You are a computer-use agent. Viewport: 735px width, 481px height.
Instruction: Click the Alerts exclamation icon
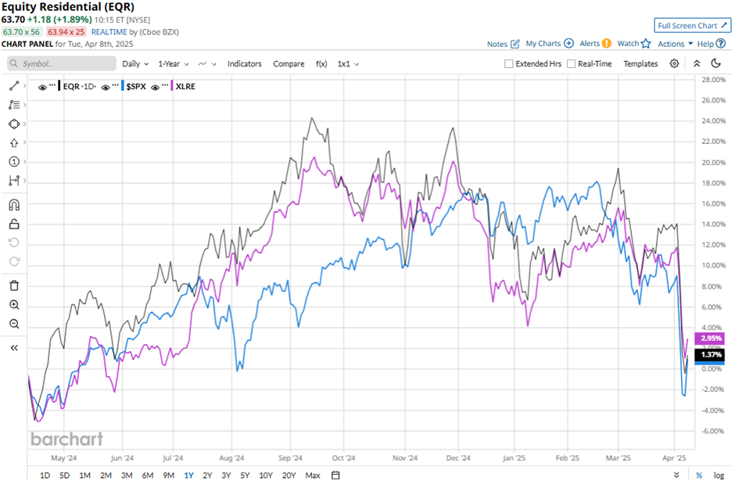tap(607, 43)
